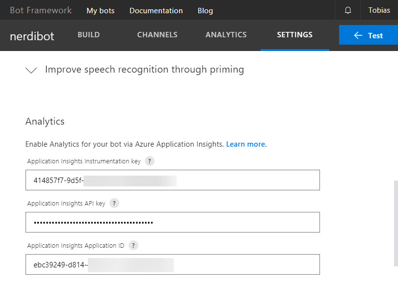Follow the Learn more link
The image size is (398, 286).
(246, 144)
